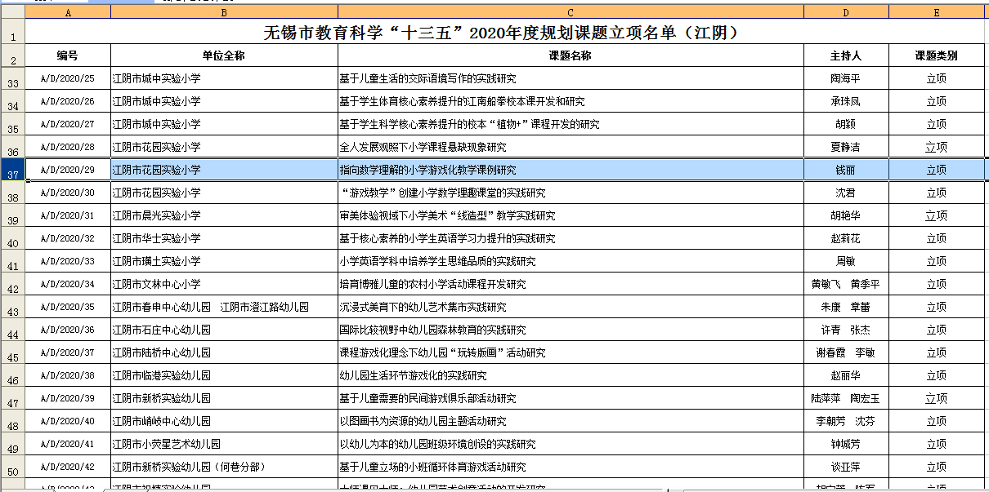Click 立项 cell in row 40
Screen dimensions: 989x492
[x=936, y=239]
